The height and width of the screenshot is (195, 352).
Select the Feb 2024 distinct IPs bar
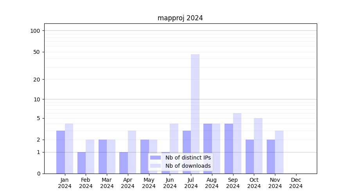tap(82, 163)
